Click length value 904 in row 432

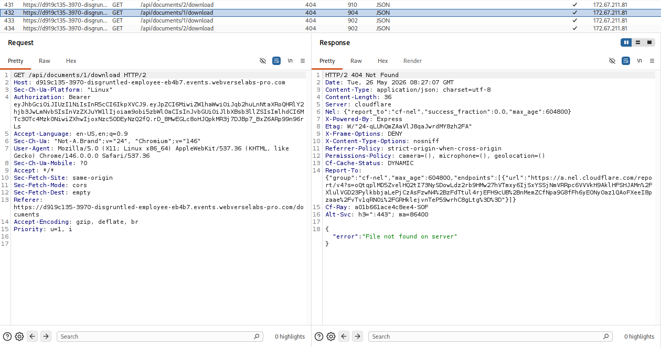pyautogui.click(x=353, y=13)
